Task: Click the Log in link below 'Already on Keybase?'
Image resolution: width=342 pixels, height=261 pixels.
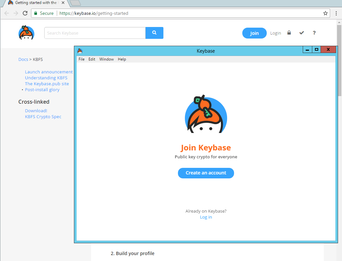Action: (x=206, y=217)
